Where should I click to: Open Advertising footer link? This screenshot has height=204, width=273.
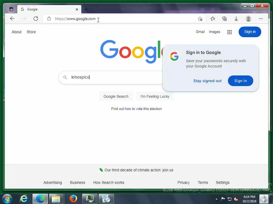point(53,182)
